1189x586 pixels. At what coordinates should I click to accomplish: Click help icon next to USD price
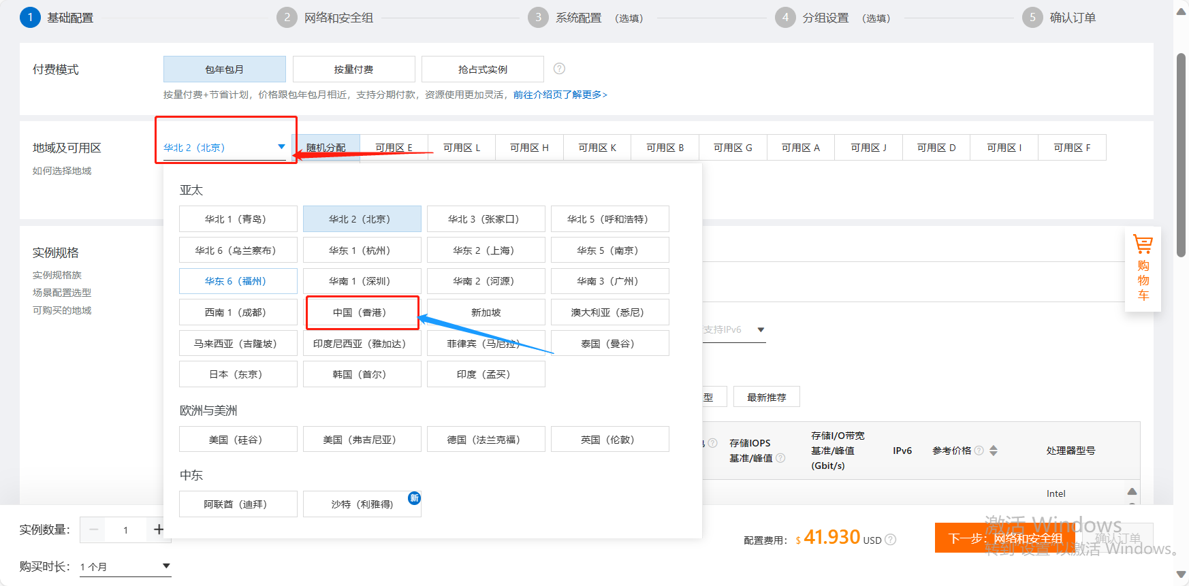click(x=890, y=540)
